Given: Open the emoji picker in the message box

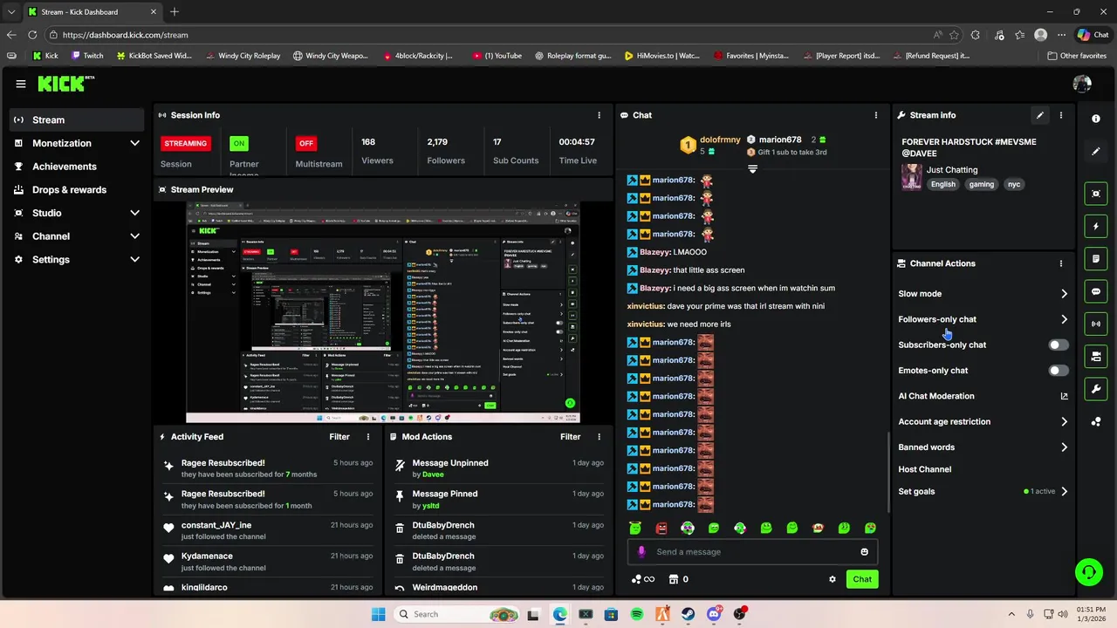Looking at the screenshot, I should coord(864,551).
